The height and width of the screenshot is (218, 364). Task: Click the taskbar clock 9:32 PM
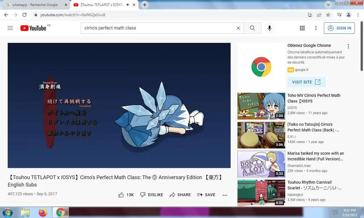[x=349, y=210]
